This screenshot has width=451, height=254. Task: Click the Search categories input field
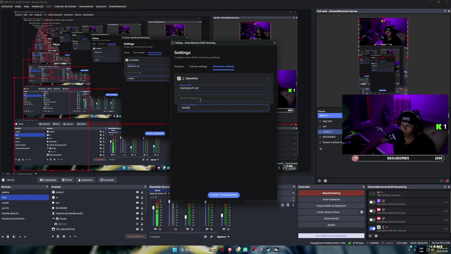223,108
